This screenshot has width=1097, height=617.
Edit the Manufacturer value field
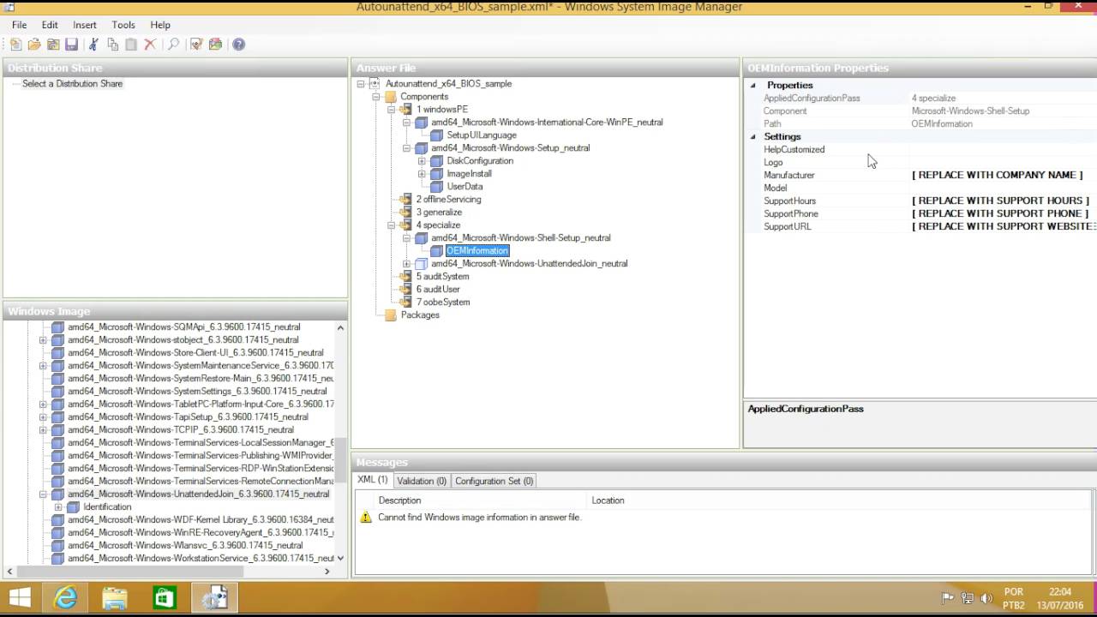pyautogui.click(x=1004, y=175)
